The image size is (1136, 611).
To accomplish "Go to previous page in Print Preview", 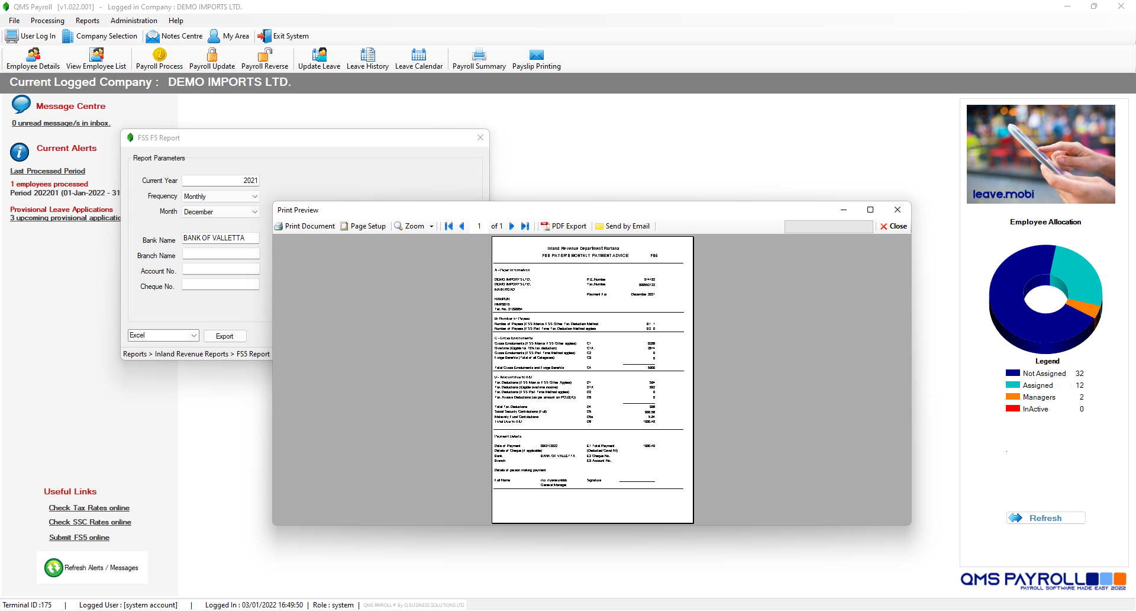I will pyautogui.click(x=462, y=226).
